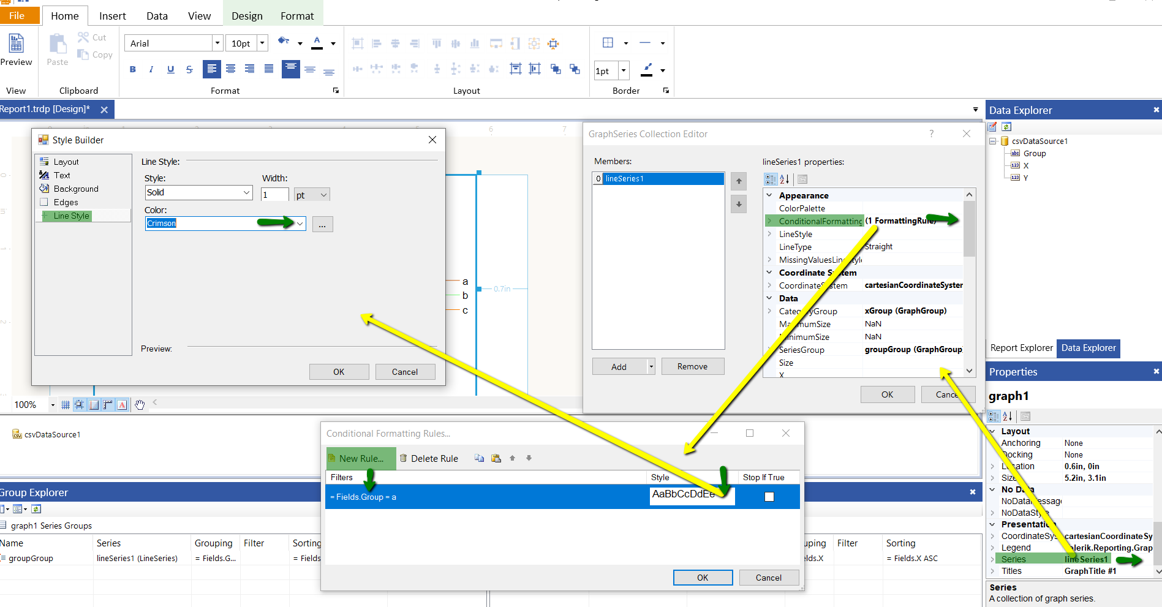Image resolution: width=1162 pixels, height=607 pixels.
Task: Open the border width 1pt dropdown
Action: tap(624, 70)
